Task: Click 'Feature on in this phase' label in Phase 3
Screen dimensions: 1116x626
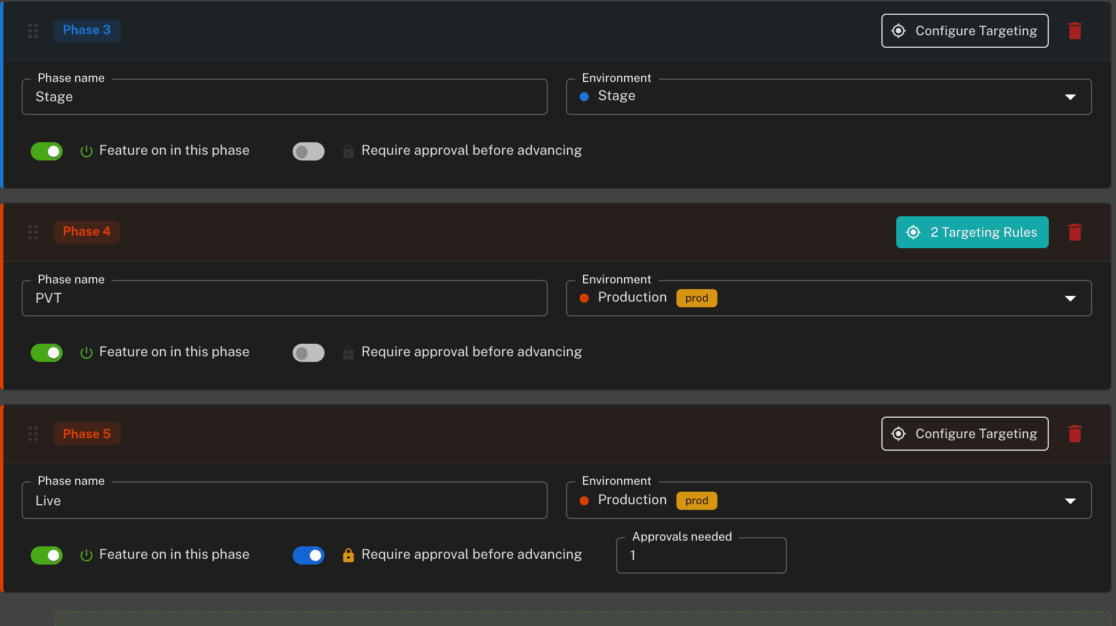Action: pyautogui.click(x=174, y=150)
